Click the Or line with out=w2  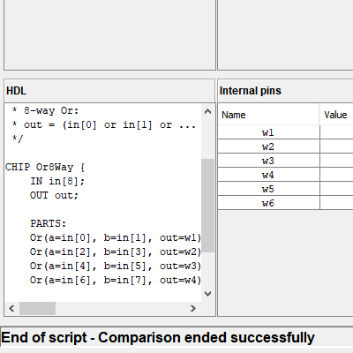[116, 252]
